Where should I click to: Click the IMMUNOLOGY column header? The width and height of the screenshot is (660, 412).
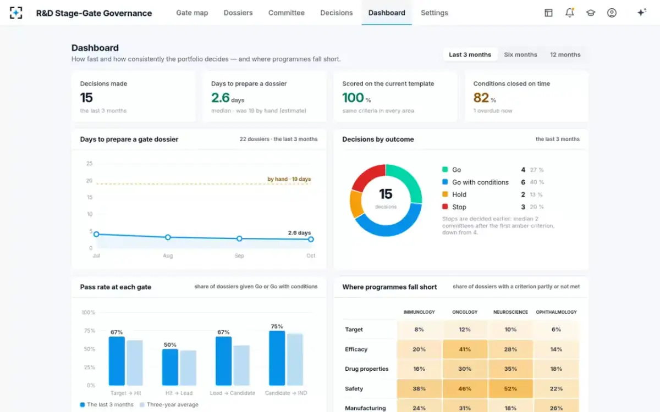pyautogui.click(x=419, y=312)
